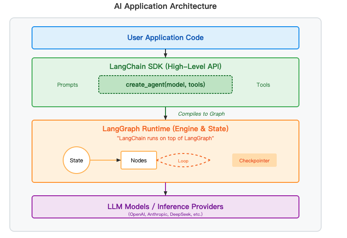This screenshot has width=347, height=238.
Task: Click the dashed Loop ellipse
Action: (x=183, y=160)
